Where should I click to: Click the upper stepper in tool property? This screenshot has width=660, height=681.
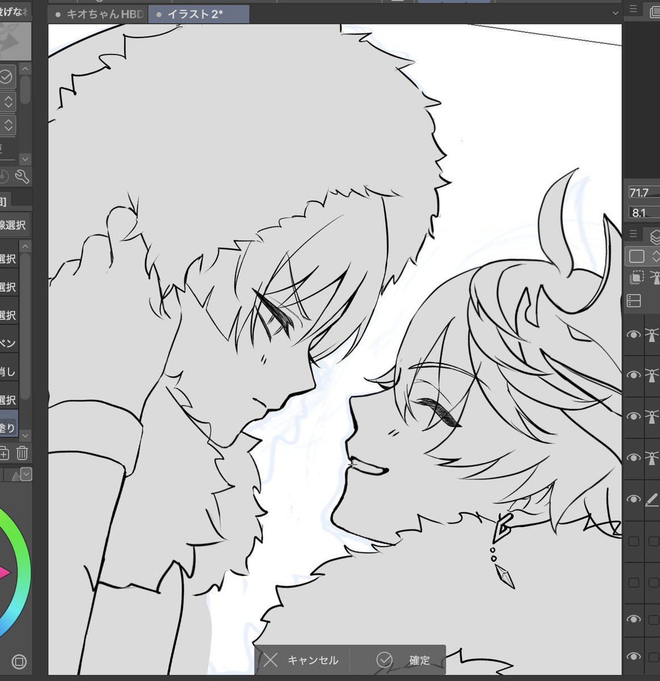click(8, 102)
